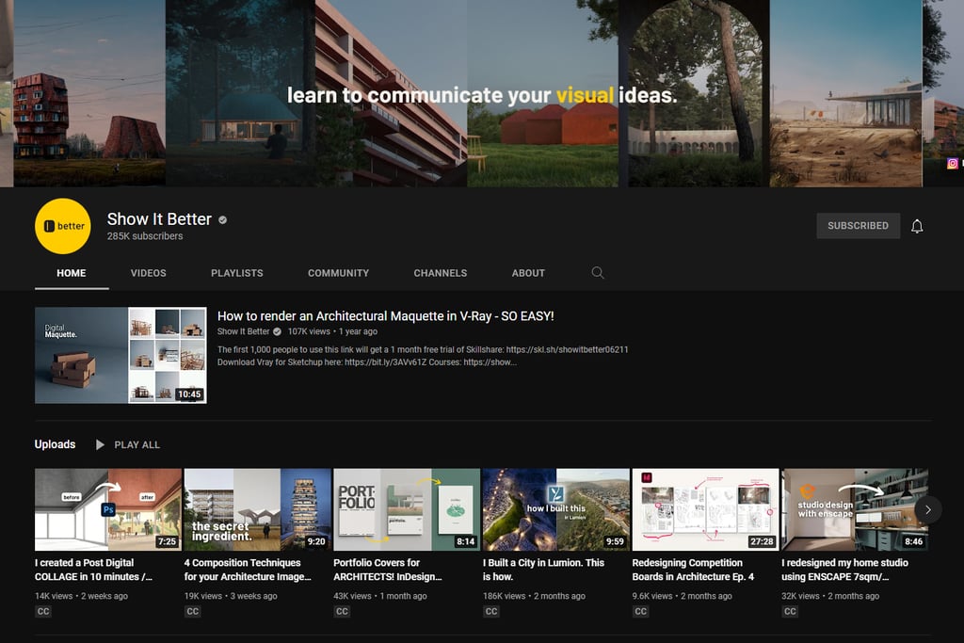The image size is (964, 643).
Task: Open Post Digital COLLAGE video title
Action: (x=93, y=570)
